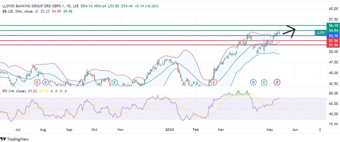Click the change value +0.14 (+0.26%)
Viewport: 340px width, 142px height.
(x=146, y=6)
